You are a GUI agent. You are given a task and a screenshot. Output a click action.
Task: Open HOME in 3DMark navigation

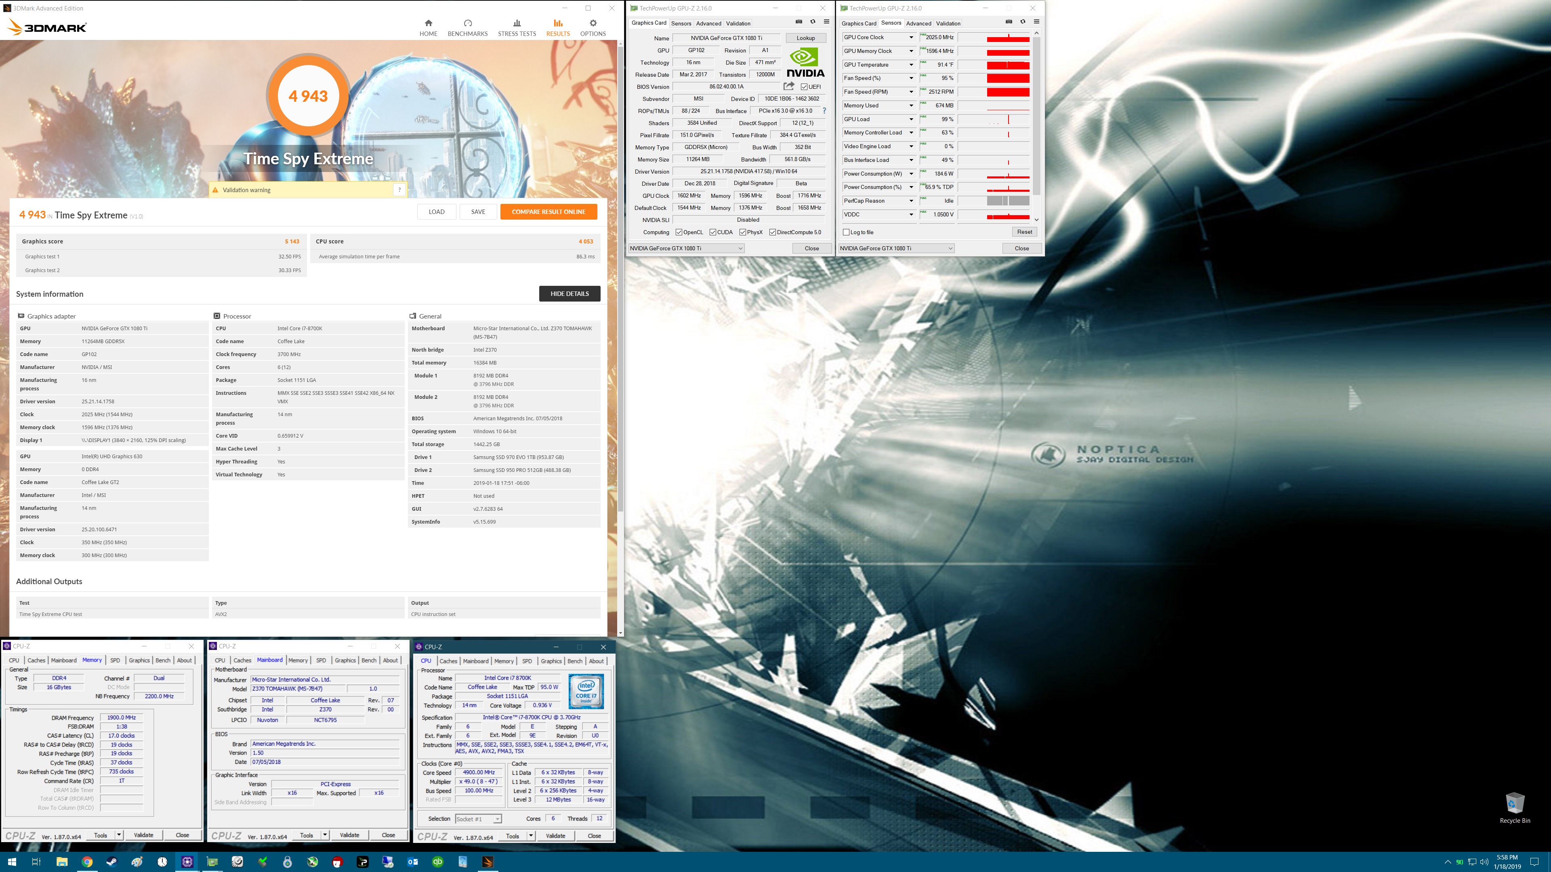(428, 28)
